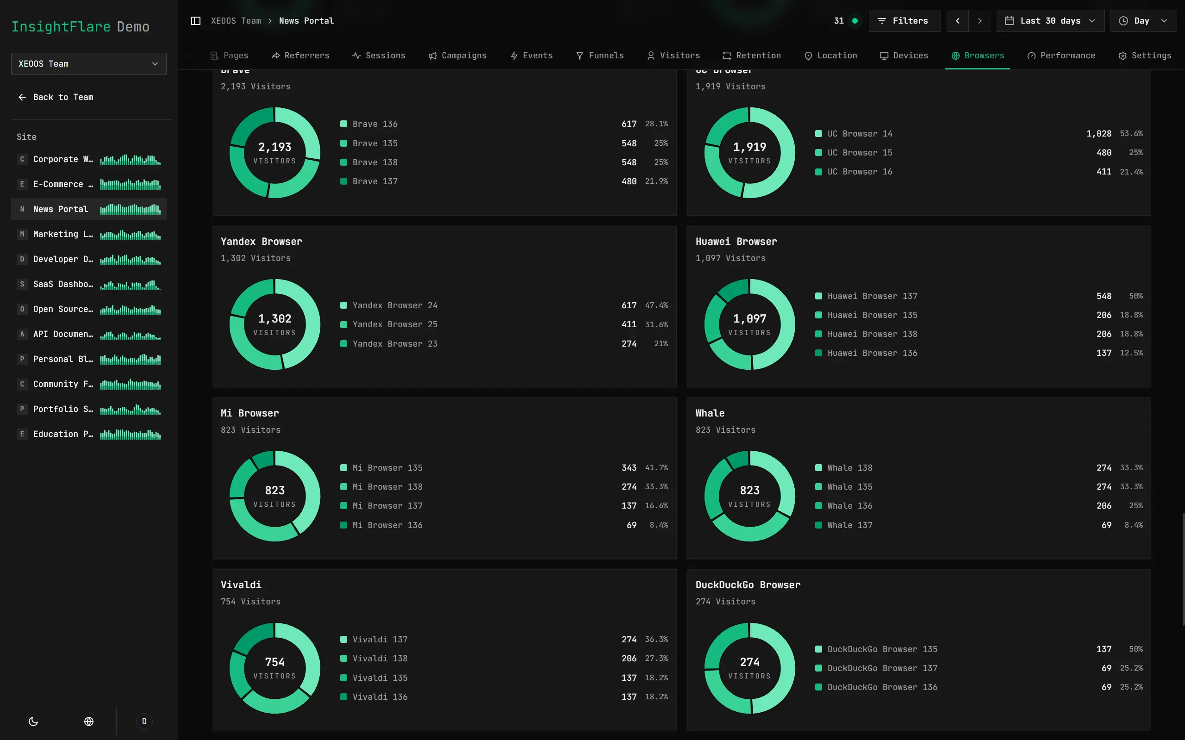Open the XEOOS Team selector dropdown
This screenshot has height=740, width=1185.
click(88, 63)
